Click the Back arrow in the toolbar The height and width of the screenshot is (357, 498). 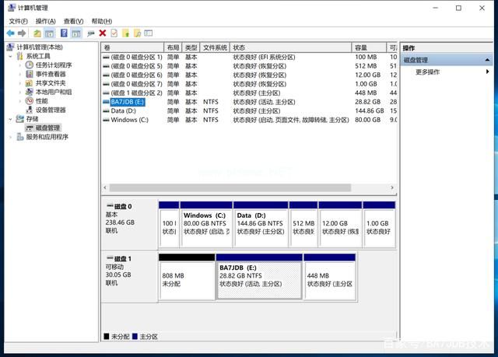pyautogui.click(x=10, y=33)
